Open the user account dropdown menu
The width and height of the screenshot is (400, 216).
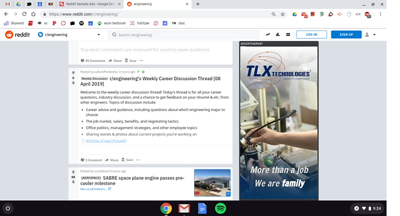(370, 34)
